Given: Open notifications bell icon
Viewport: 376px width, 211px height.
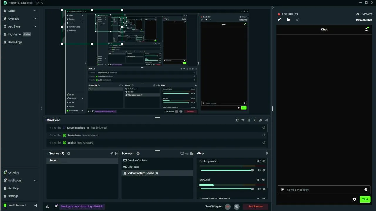Looking at the screenshot, I should 56,206.
